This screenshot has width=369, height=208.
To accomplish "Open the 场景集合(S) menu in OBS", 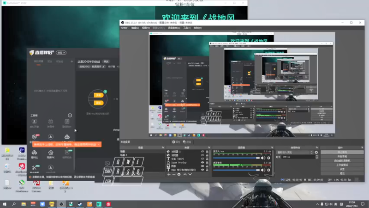I will tap(174, 28).
